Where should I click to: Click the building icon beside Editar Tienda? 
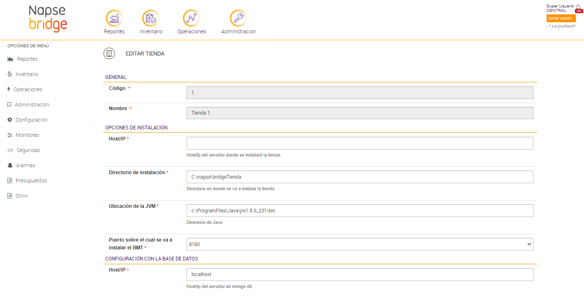(109, 53)
